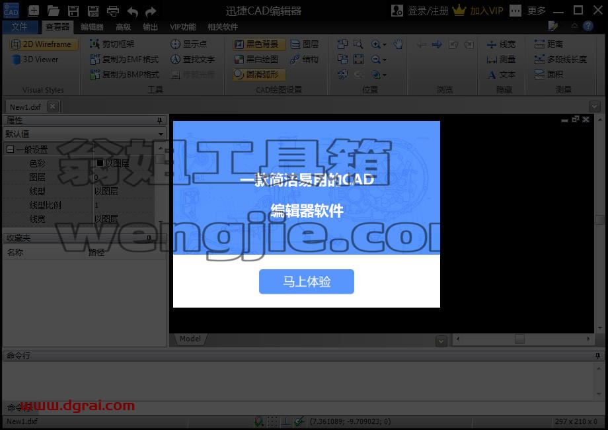Screen dimensions: 608x430
Task: Click the new file icon in title bar
Action: click(x=33, y=11)
